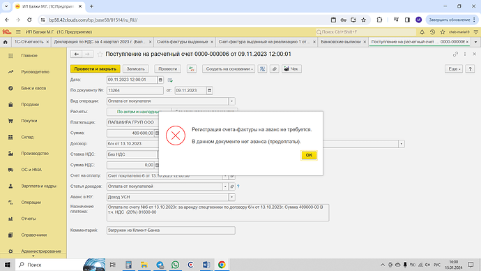The image size is (481, 271).
Task: Open the Чек button
Action: click(291, 69)
